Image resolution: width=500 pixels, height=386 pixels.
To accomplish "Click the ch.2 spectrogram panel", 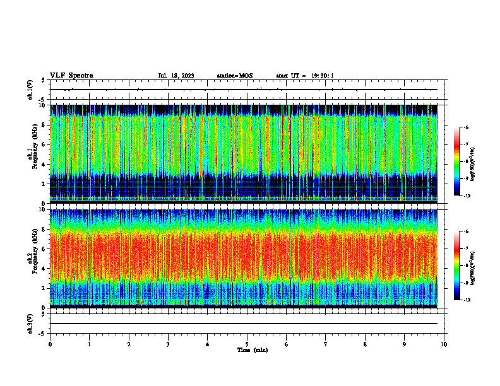I will coord(244,259).
